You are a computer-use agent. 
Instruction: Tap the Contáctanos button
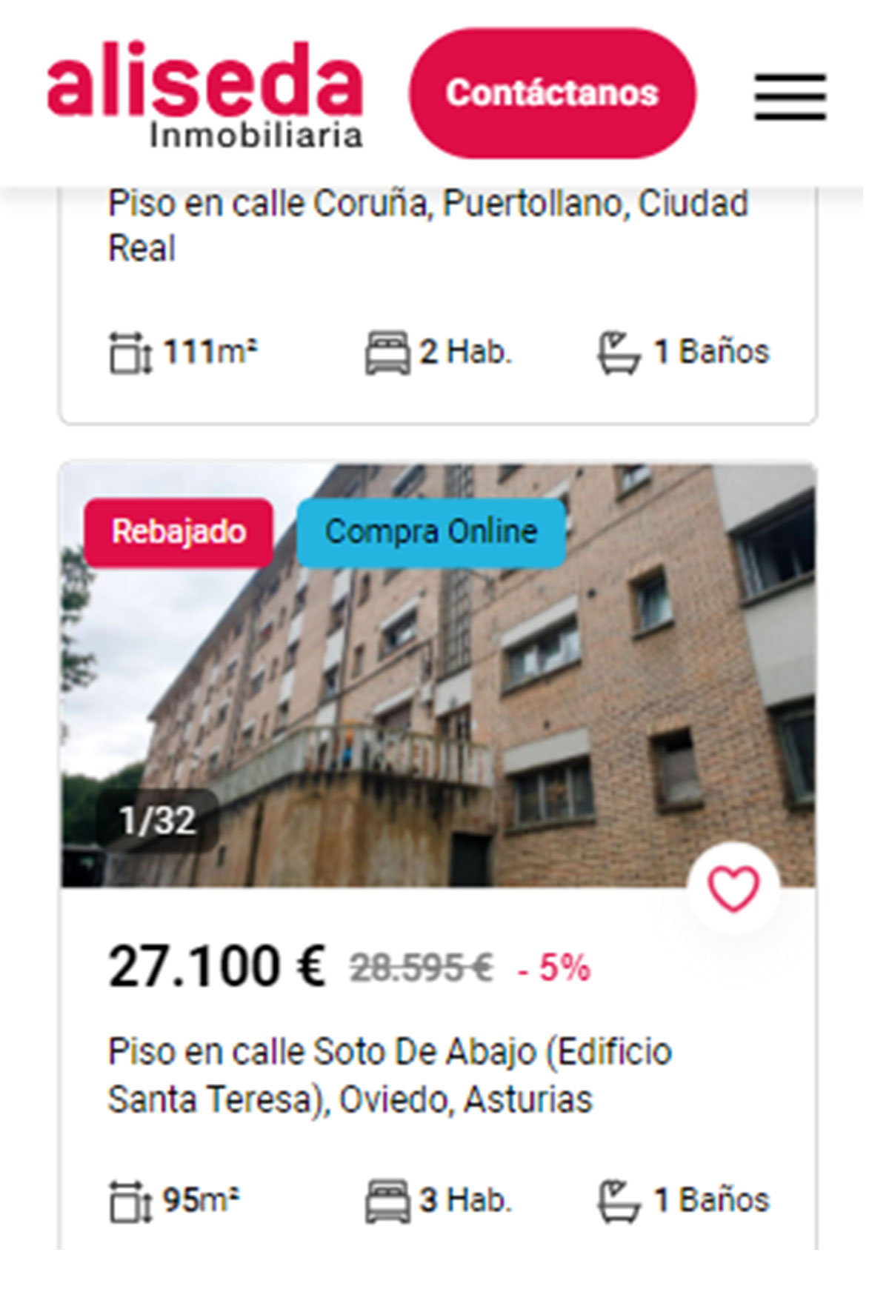553,93
